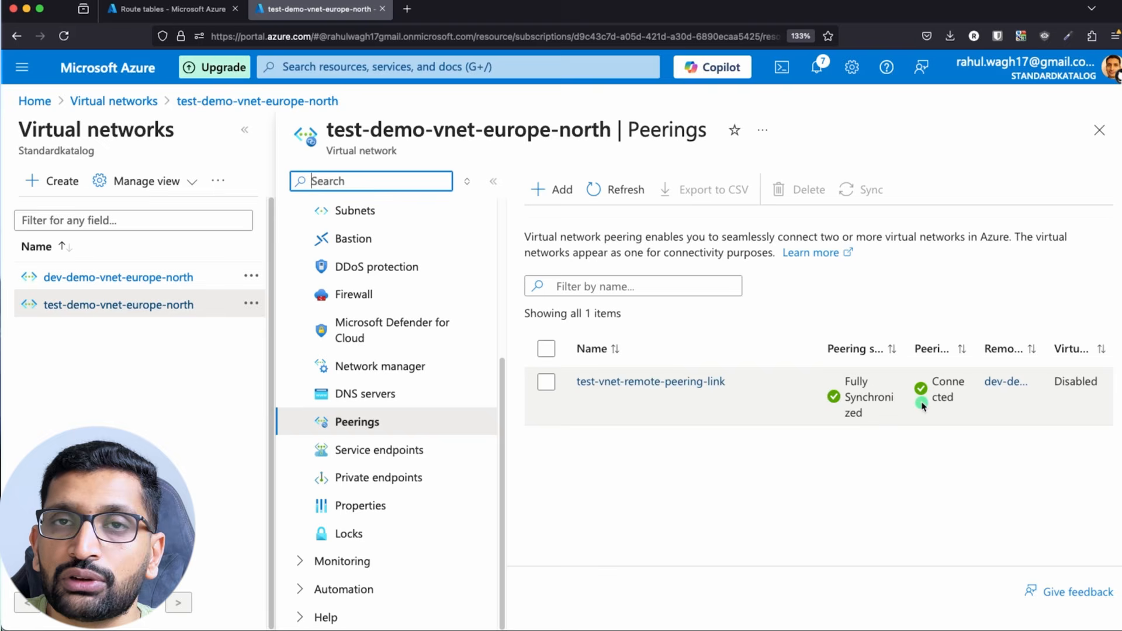Open Service endpoints menu item
This screenshot has width=1122, height=631.
point(379,450)
